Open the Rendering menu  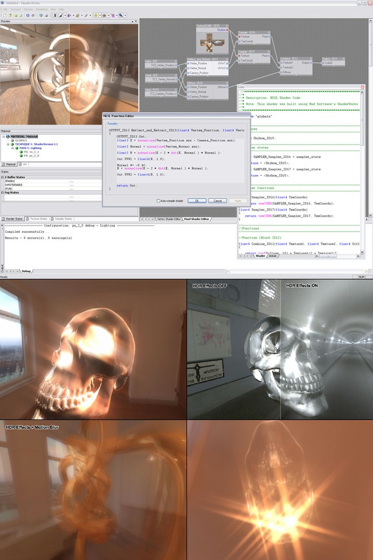point(41,9)
